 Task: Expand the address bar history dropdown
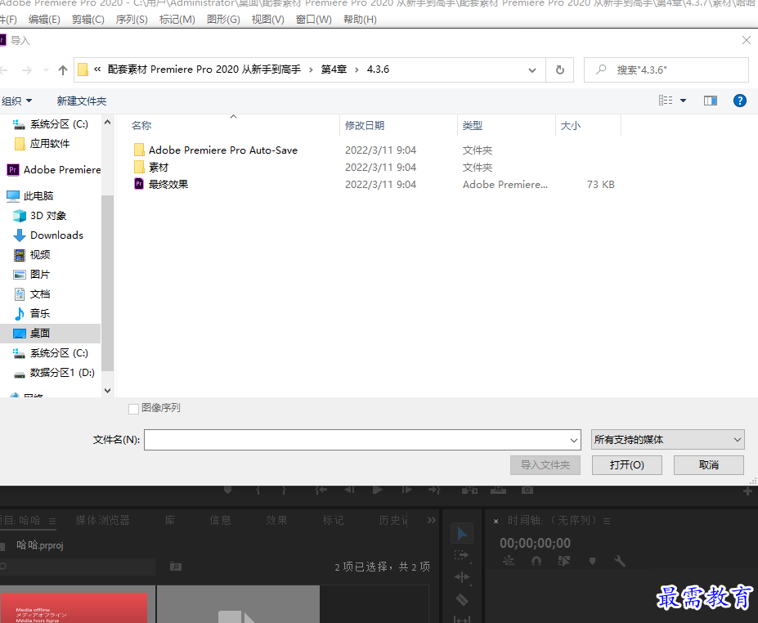(532, 70)
